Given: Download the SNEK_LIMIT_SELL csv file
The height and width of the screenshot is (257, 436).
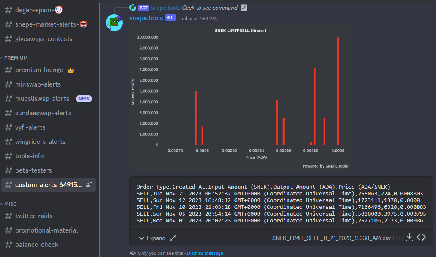Looking at the screenshot, I should [x=409, y=238].
